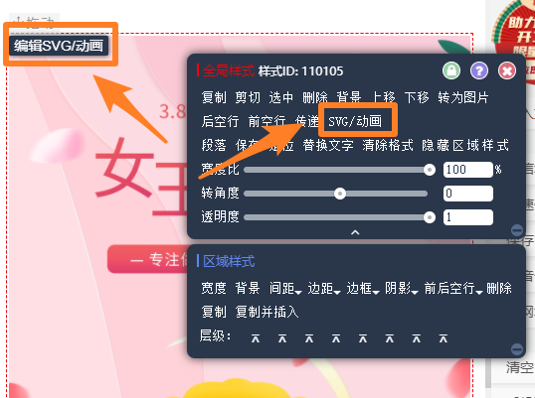
Task: Open the 阴影 dropdown
Action: coord(402,289)
